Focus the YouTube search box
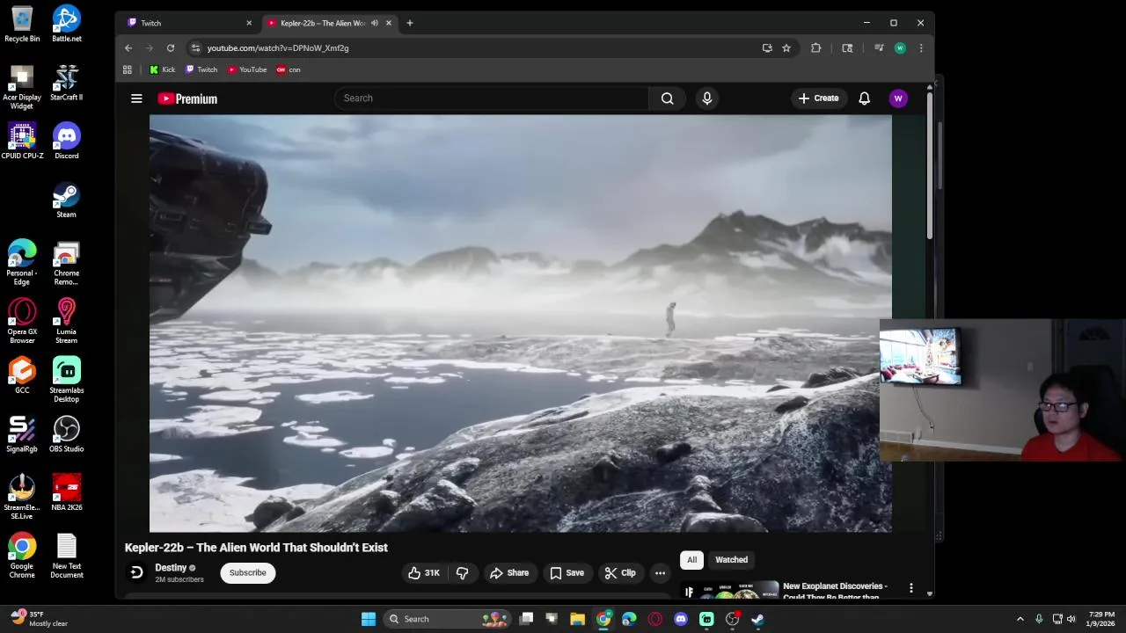Screen dimensions: 1126x633 pyautogui.click(x=491, y=98)
